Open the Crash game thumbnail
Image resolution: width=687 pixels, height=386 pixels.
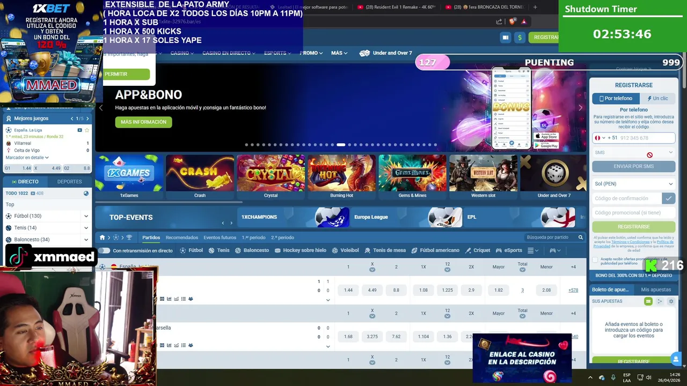[200, 177]
